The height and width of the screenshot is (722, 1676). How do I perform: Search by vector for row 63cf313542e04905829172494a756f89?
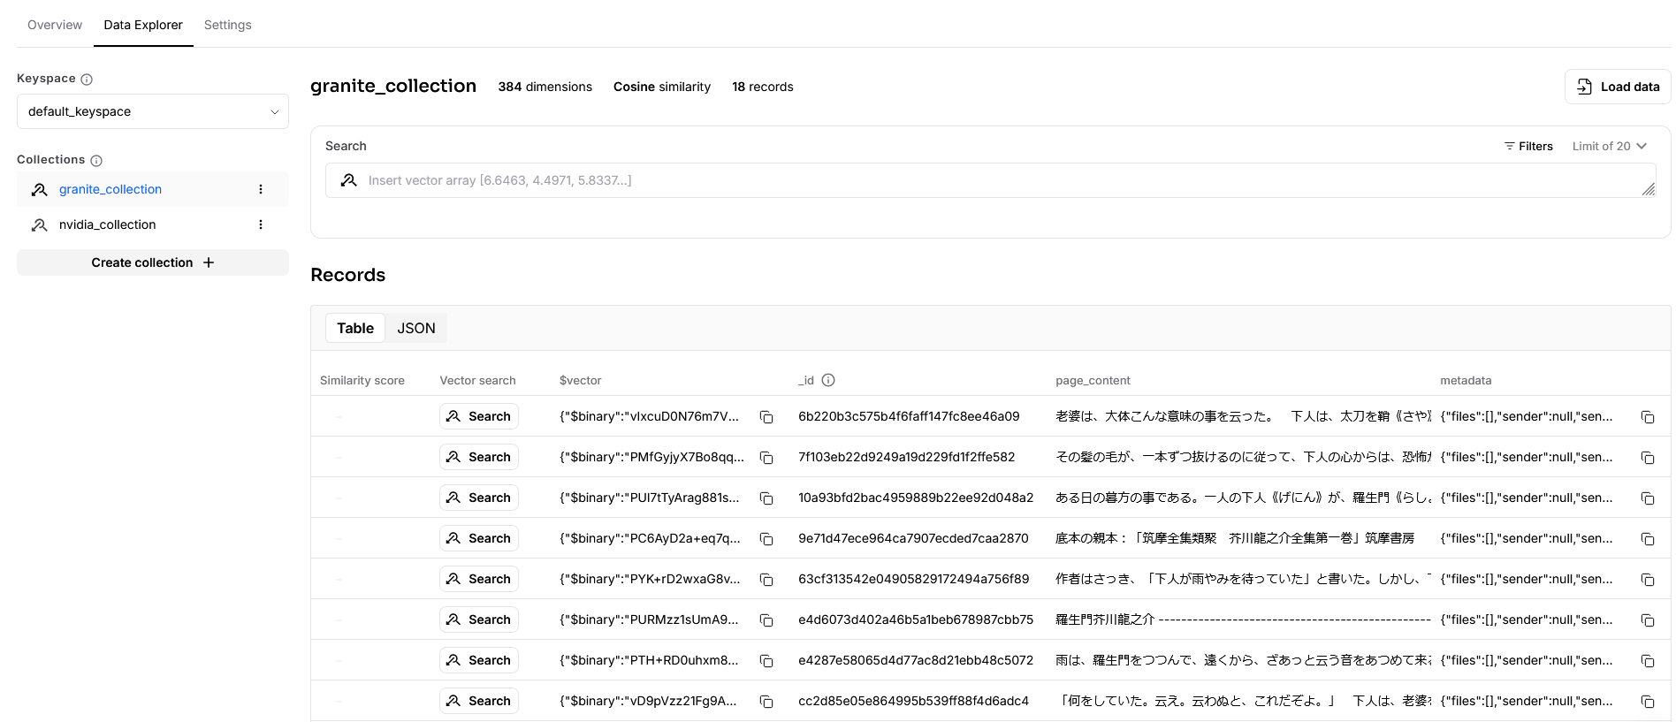[479, 579]
